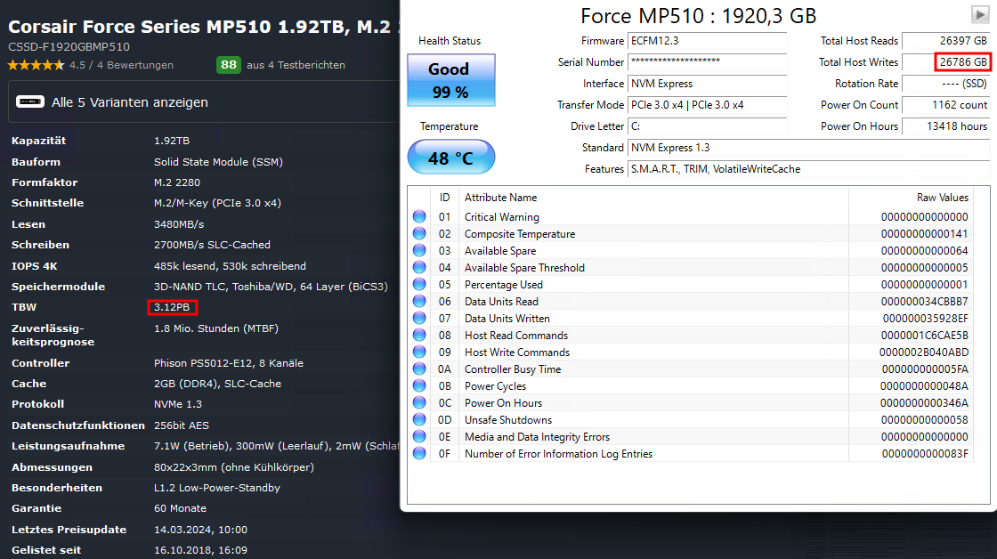Click the Schreiben value 2700MB/s SLC-Cached
997x559 pixels.
pos(212,245)
